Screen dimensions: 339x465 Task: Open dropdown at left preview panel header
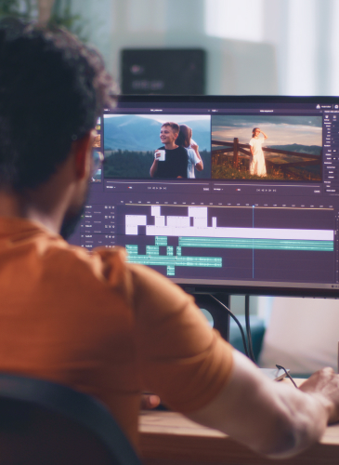pyautogui.click(x=106, y=110)
